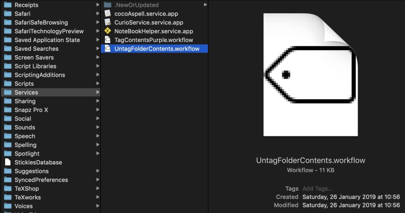Click the .NewOrUpdated folder icon
Image resolution: width=405 pixels, height=213 pixels.
coord(107,5)
